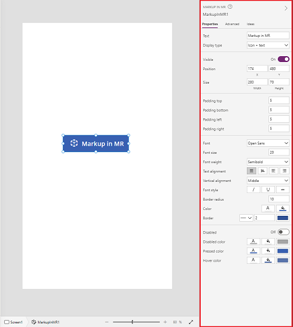Click the Padding right field

click(x=279, y=129)
